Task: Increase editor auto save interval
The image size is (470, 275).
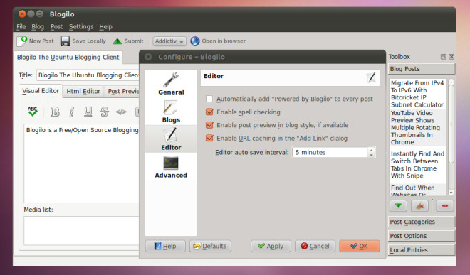Action: coord(372,150)
